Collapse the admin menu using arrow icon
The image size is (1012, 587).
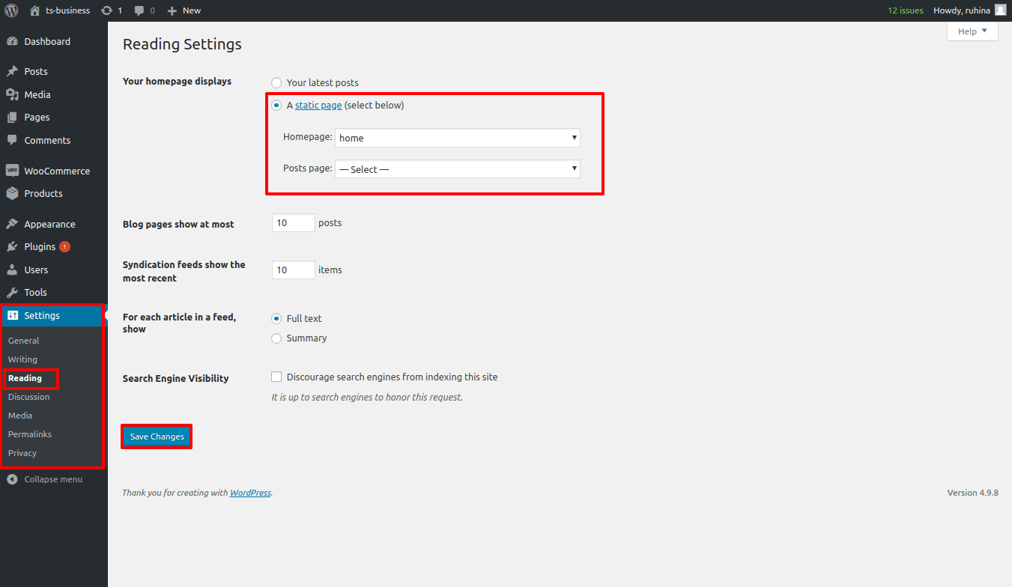[12, 479]
